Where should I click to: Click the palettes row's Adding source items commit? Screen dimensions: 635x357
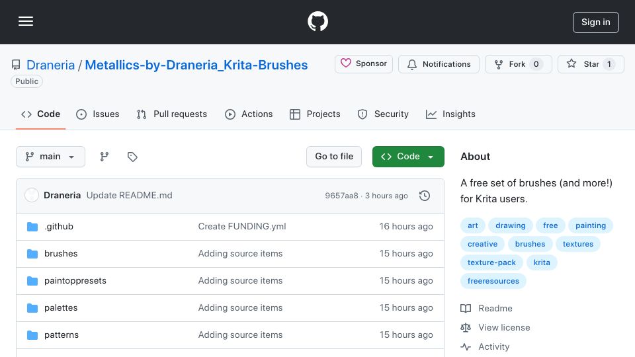click(x=240, y=307)
